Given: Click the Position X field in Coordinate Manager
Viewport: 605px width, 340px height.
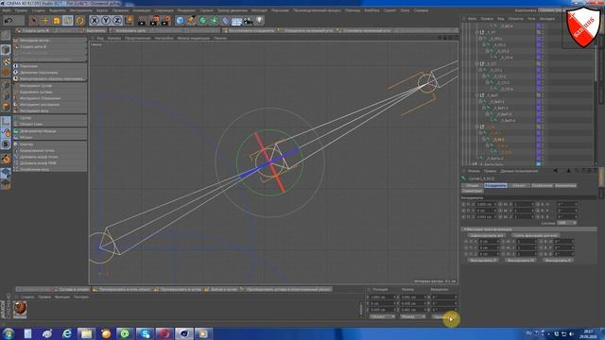Looking at the screenshot, I should coord(382,297).
